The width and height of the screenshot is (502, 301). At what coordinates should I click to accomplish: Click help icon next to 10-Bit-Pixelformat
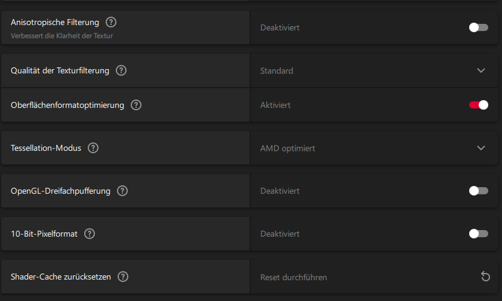click(x=90, y=234)
